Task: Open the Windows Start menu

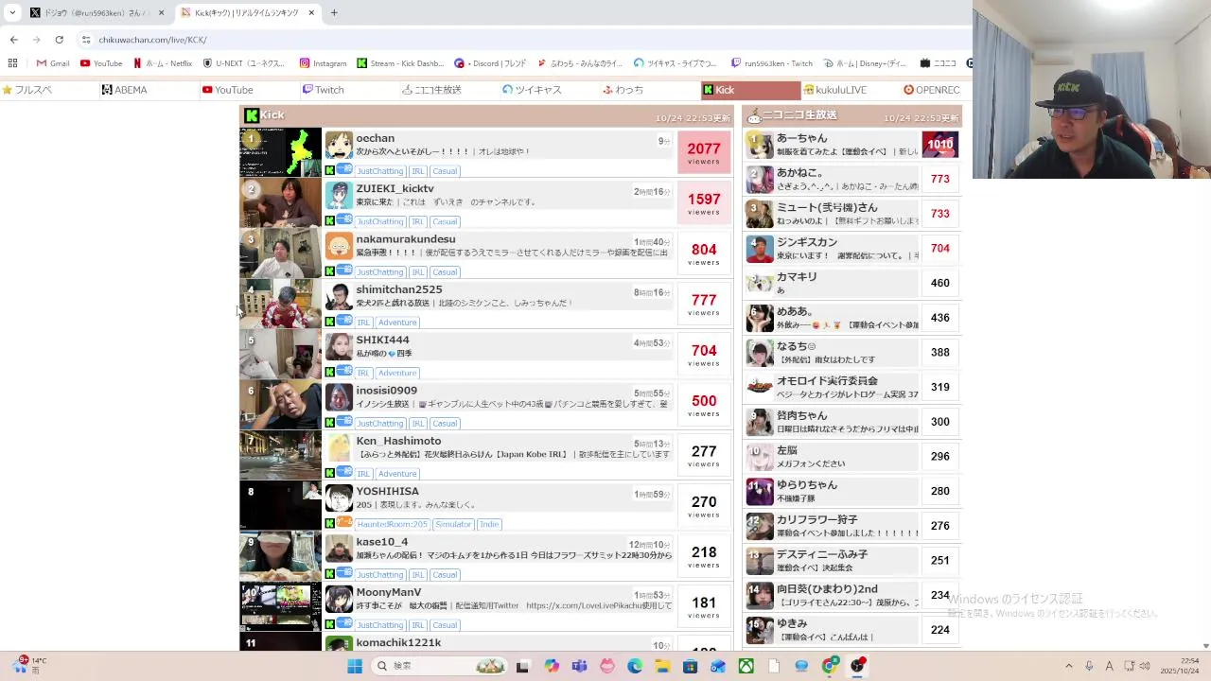Action: [354, 666]
